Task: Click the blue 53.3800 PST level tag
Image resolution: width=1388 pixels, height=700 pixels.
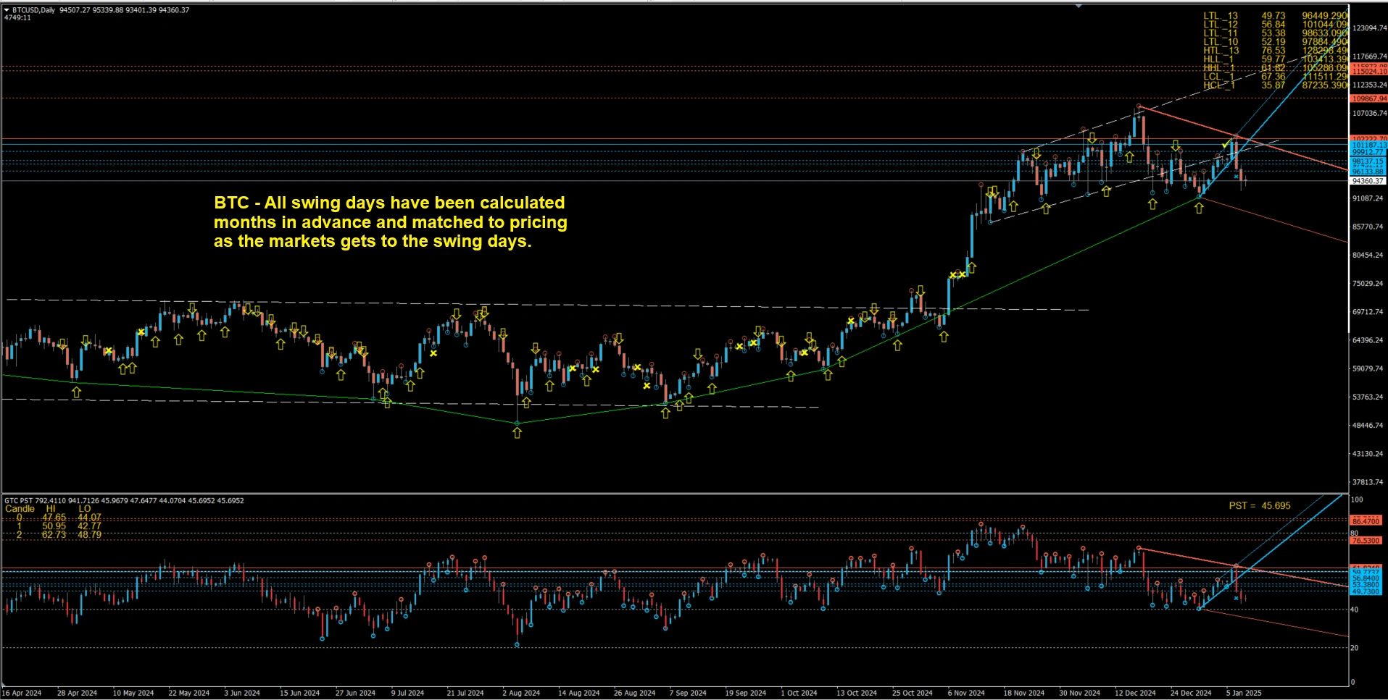Action: [x=1366, y=585]
